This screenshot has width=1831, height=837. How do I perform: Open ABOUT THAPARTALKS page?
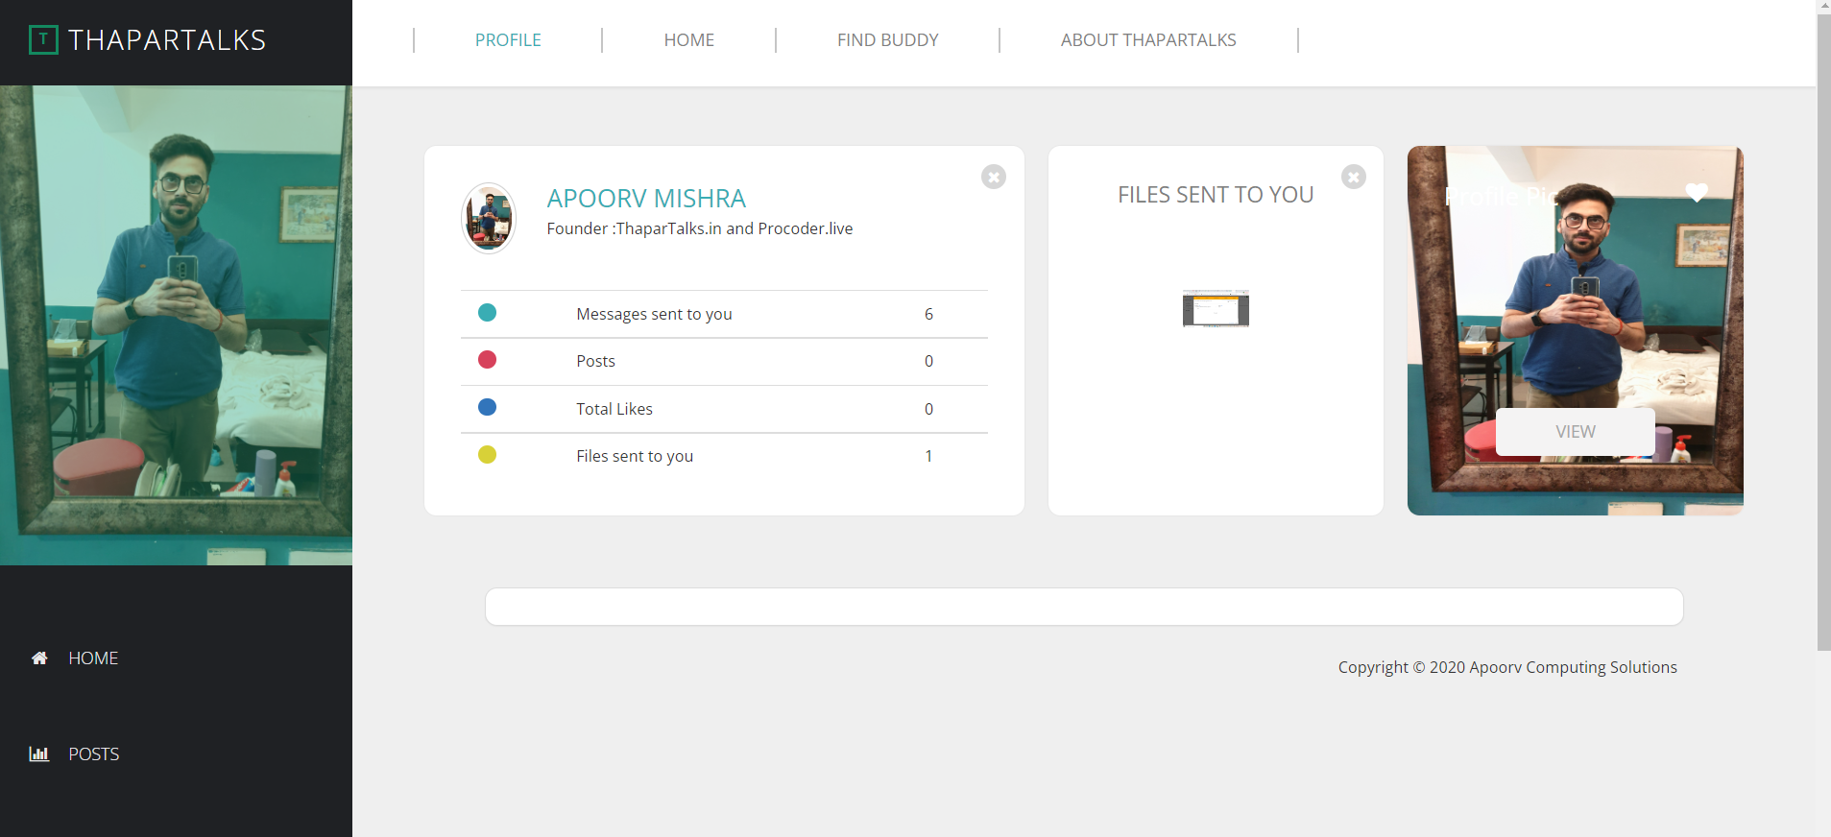[x=1148, y=40]
